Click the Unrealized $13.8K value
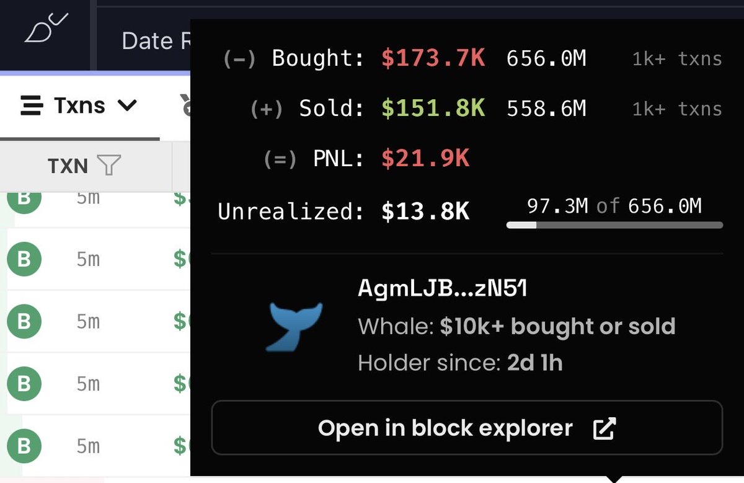 tap(425, 211)
